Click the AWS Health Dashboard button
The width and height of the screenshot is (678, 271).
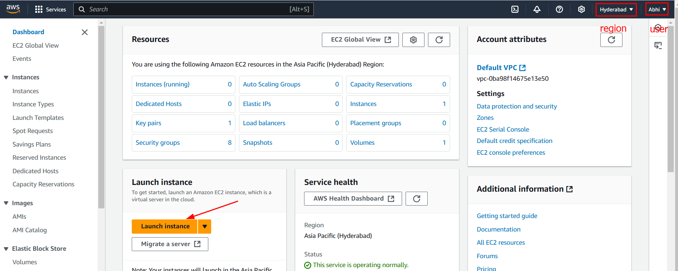(353, 199)
